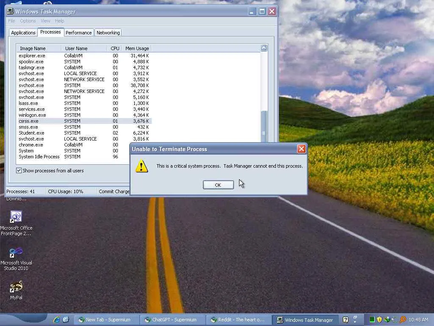Open the Performance tab
This screenshot has height=326, width=434.
click(x=78, y=33)
